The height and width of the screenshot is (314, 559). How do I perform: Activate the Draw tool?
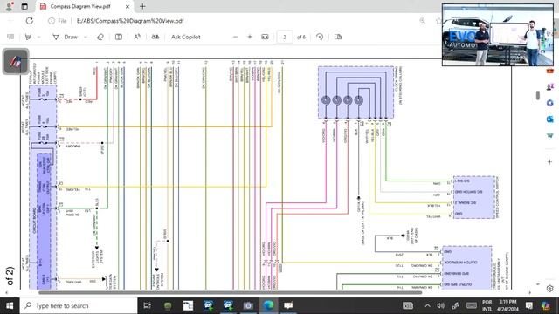(65, 37)
